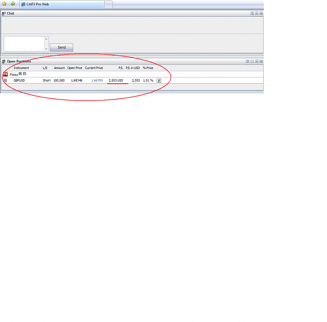Sort by the P/L in USD column header
This screenshot has height=322, width=327.
(133, 68)
